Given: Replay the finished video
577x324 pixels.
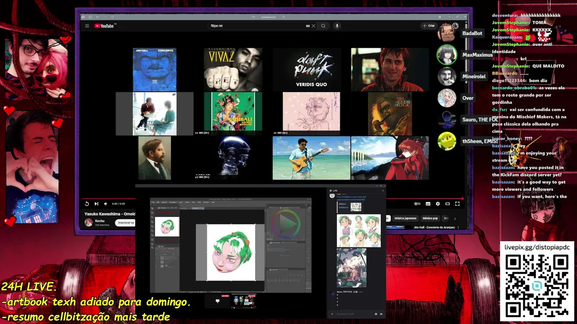Looking at the screenshot, I should point(87,204).
